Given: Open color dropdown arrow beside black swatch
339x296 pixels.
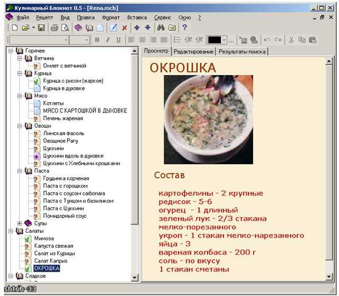Looking at the screenshot, I should (x=224, y=40).
